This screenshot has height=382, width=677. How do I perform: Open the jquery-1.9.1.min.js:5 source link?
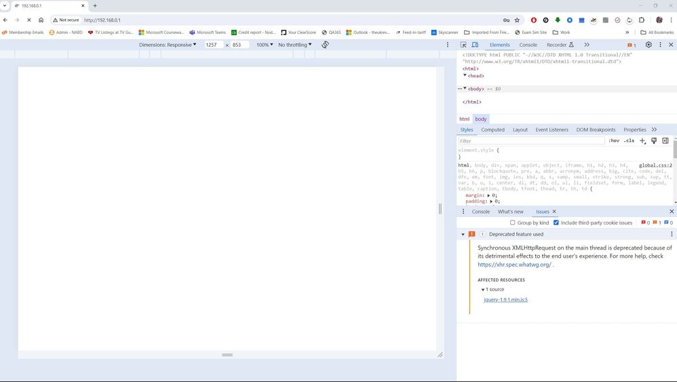pos(505,299)
